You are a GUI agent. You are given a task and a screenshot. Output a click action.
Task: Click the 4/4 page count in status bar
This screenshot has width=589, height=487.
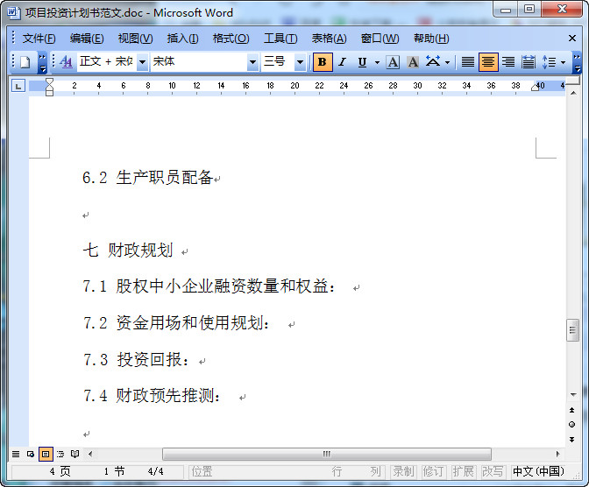coord(155,471)
